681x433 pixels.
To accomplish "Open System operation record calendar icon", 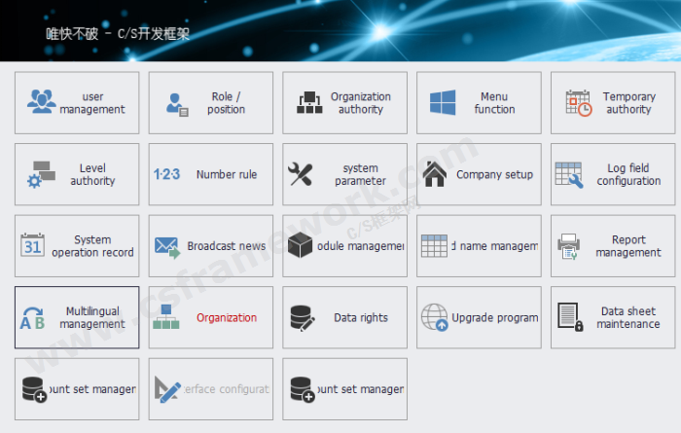I will 33,246.
